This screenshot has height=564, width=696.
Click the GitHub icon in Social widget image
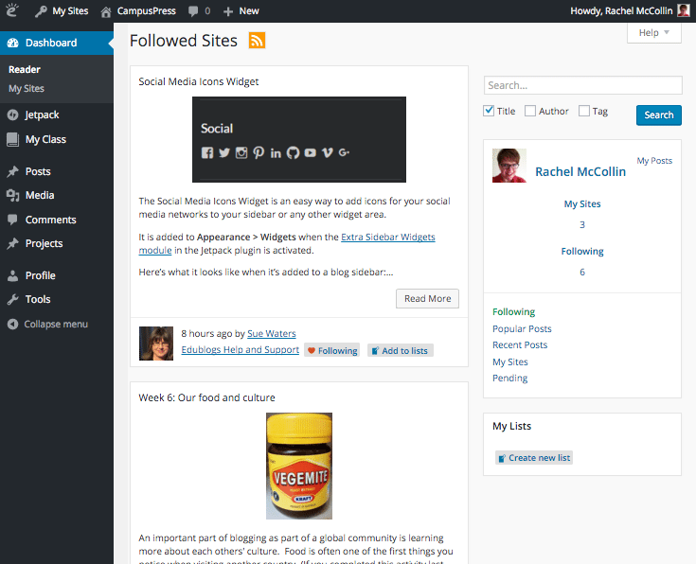293,153
